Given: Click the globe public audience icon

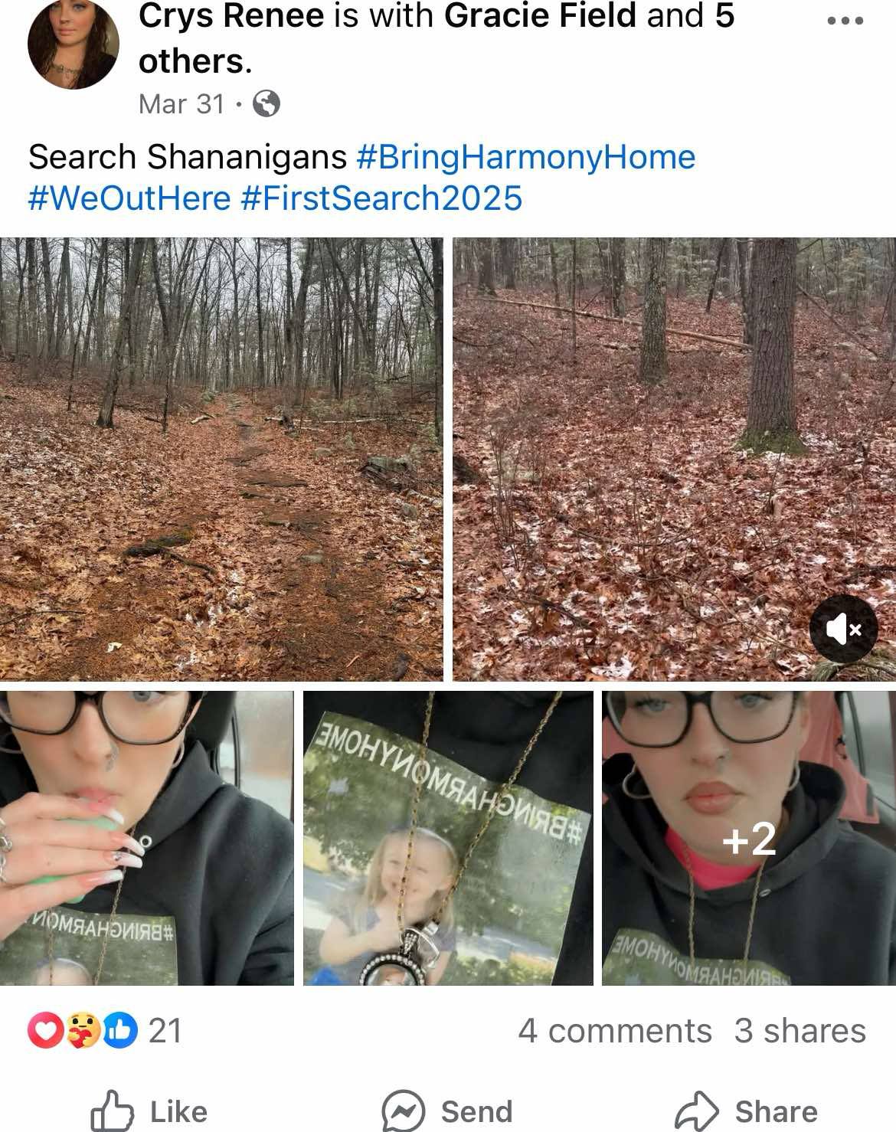Looking at the screenshot, I should point(266,103).
